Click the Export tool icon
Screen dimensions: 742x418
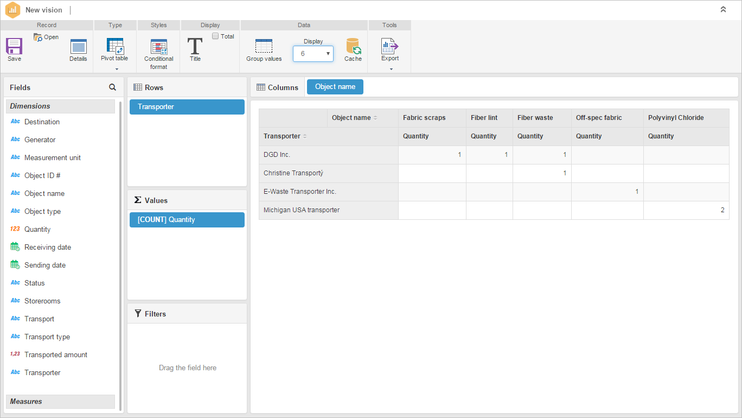tap(390, 46)
